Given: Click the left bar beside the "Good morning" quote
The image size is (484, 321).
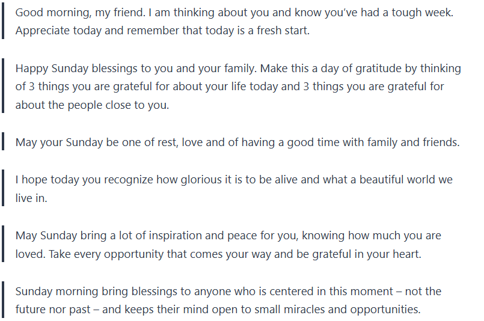Looking at the screenshot, I should 3,21.
